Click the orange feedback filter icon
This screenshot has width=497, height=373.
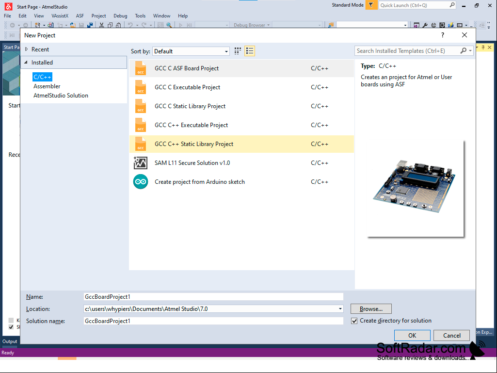pyautogui.click(x=371, y=5)
